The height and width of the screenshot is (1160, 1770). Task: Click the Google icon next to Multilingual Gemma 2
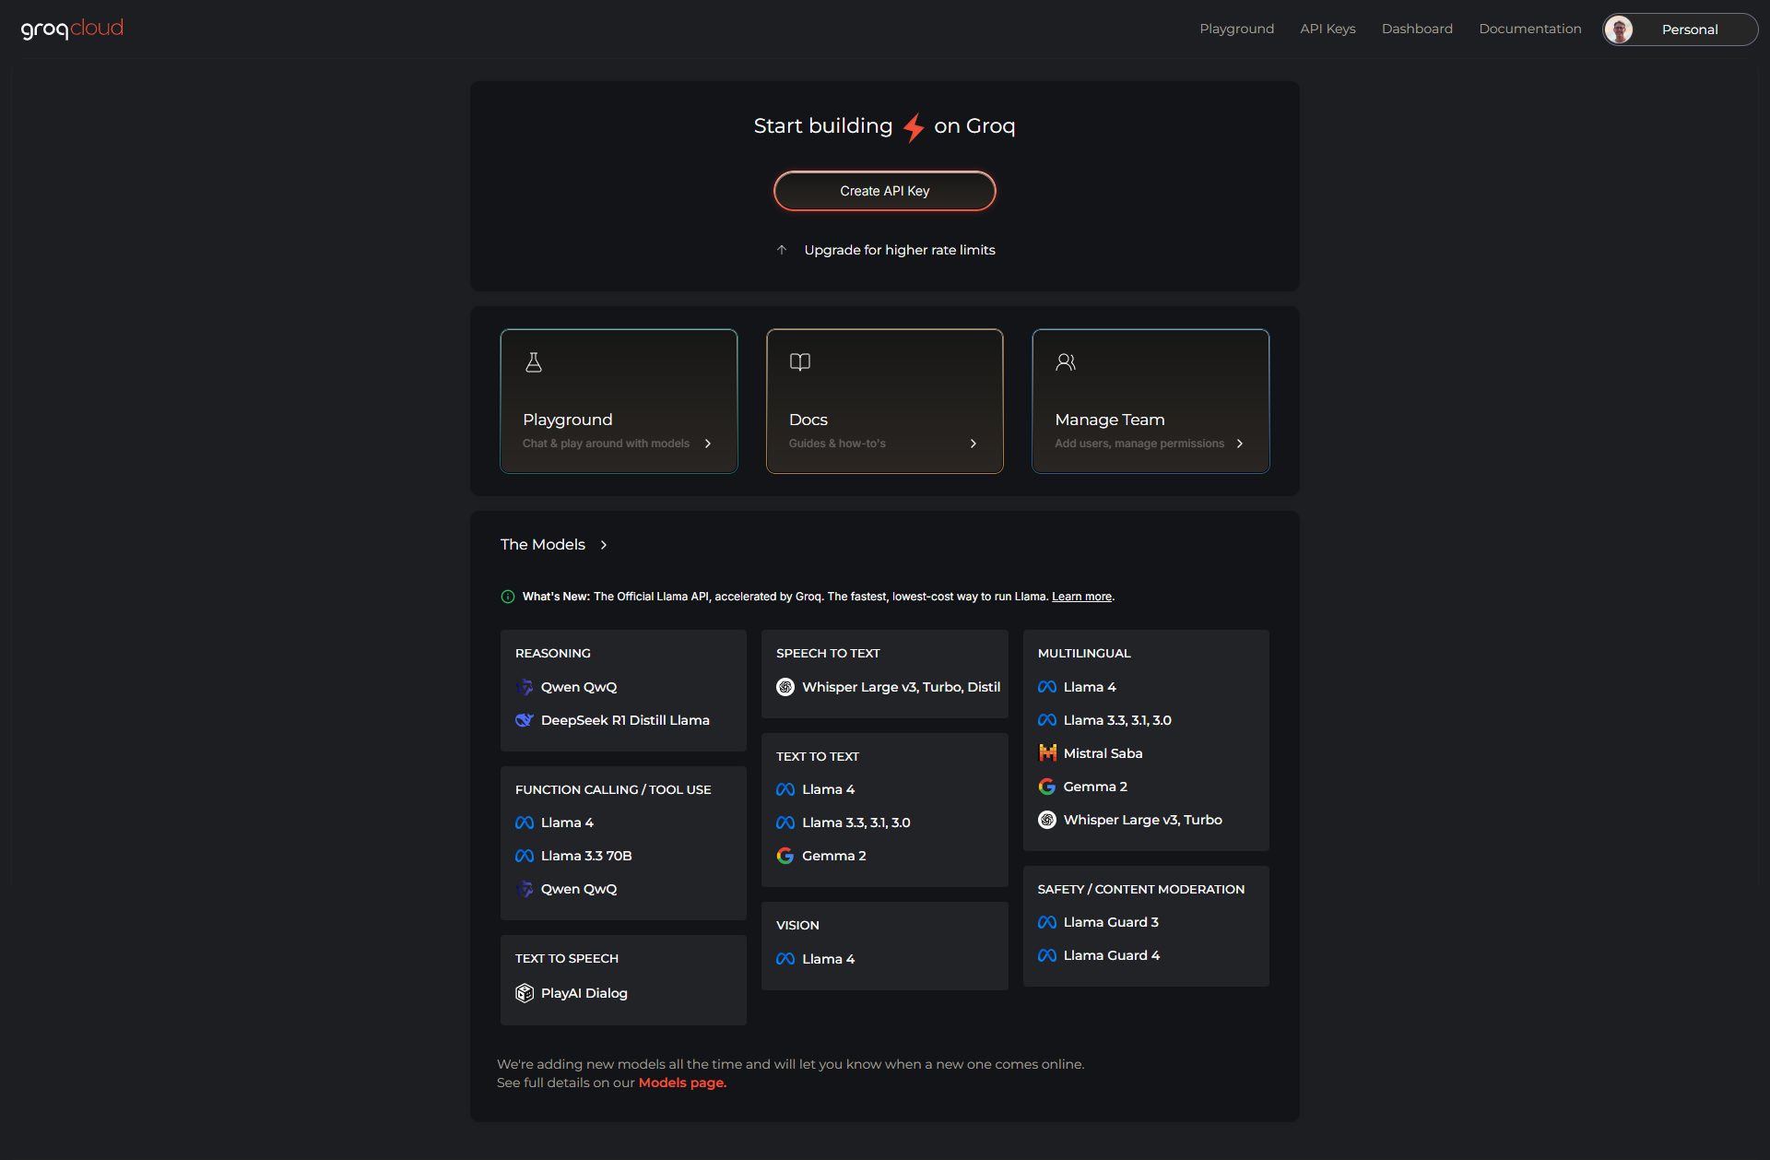[1047, 787]
